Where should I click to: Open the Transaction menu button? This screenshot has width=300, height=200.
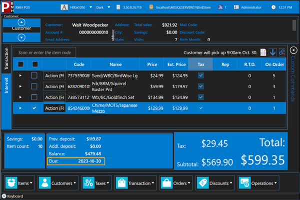(135, 183)
